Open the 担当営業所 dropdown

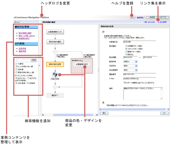[x=131, y=70]
